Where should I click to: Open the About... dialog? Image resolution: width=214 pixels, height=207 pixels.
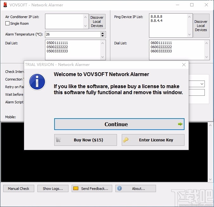coord(136,188)
